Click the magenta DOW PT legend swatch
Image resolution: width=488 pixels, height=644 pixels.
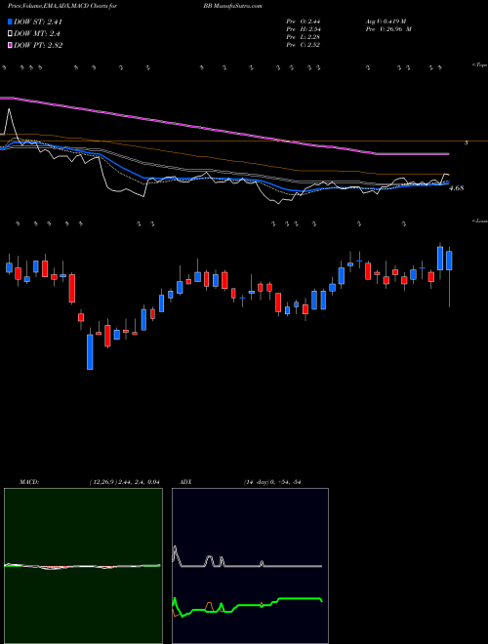click(10, 45)
